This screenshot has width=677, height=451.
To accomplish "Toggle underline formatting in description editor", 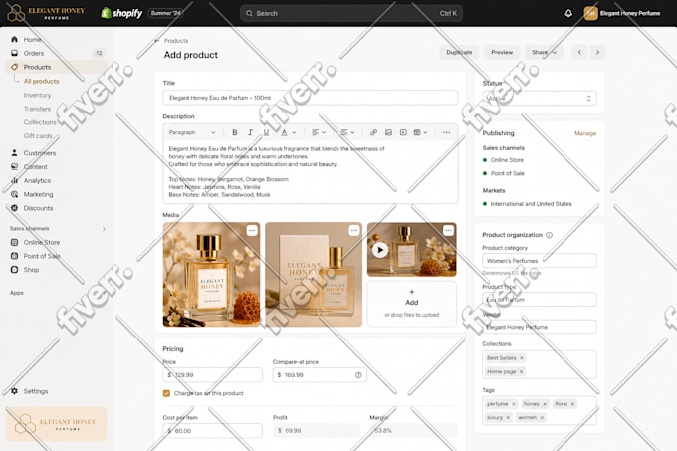I will click(x=266, y=132).
